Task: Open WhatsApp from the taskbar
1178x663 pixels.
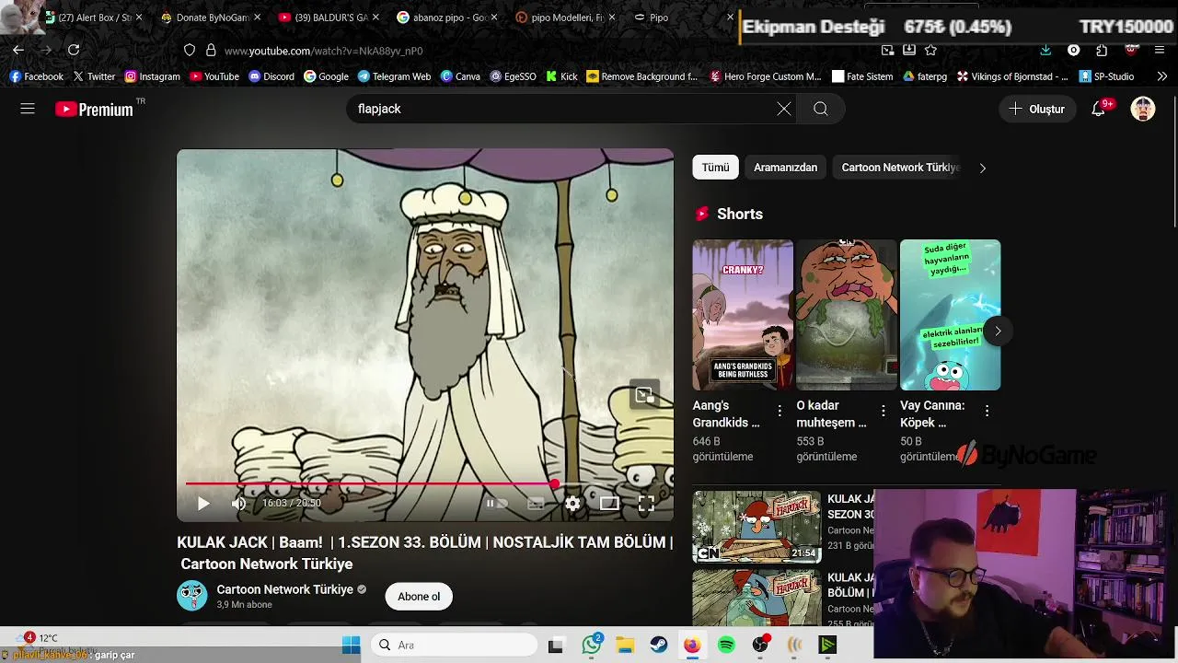Action: 591,646
